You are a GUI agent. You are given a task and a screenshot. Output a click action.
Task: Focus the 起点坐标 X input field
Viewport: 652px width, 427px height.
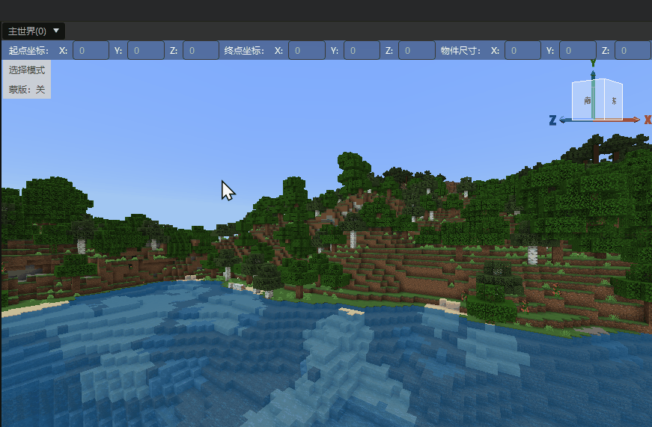click(91, 51)
